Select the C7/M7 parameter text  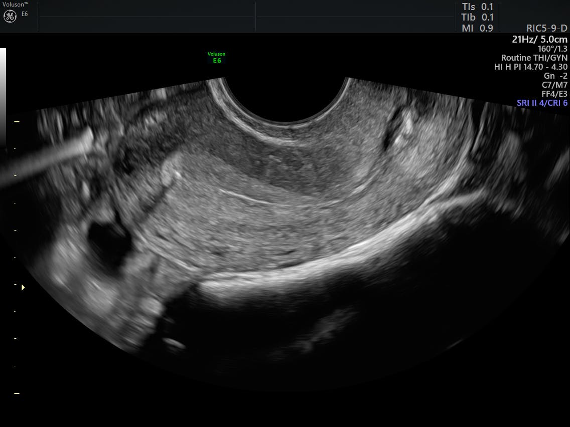(554, 85)
